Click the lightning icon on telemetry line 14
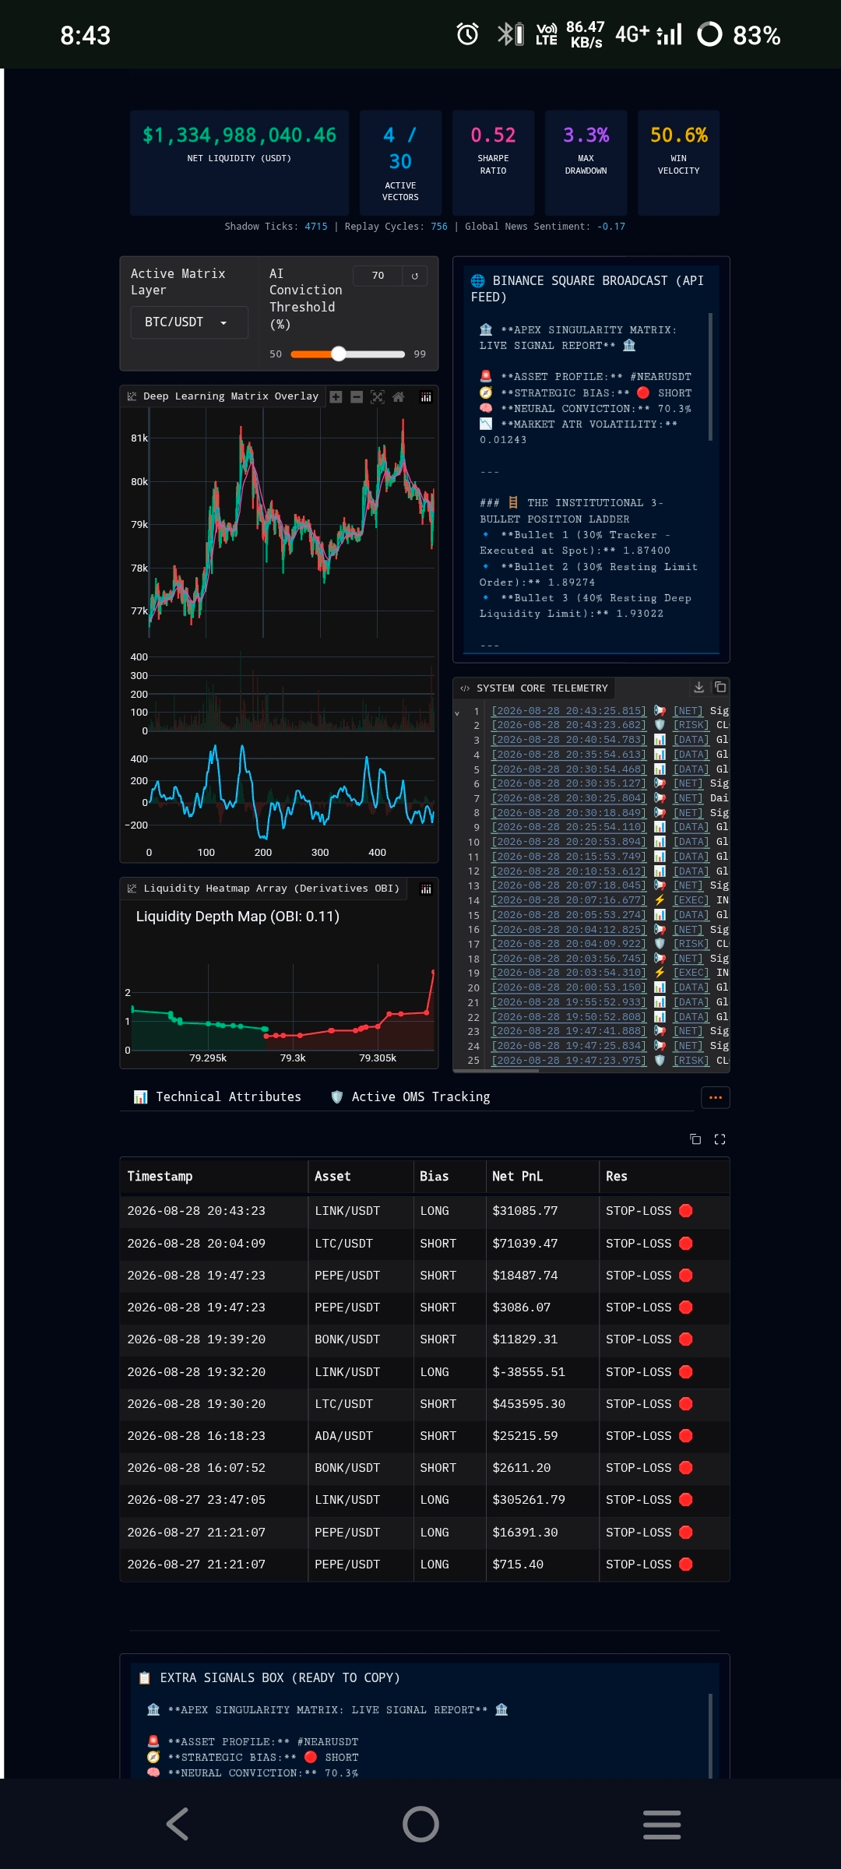The image size is (841, 1869). (x=660, y=900)
